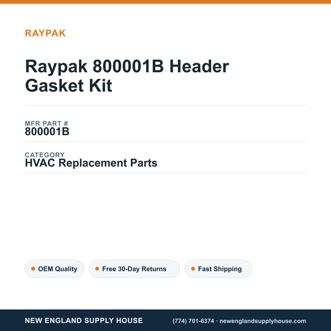Select the Raypak 800001B Header Gasket Kit title
This screenshot has height=331, width=331.
(127, 76)
